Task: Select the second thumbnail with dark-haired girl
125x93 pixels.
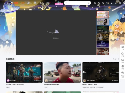Action: (103, 22)
